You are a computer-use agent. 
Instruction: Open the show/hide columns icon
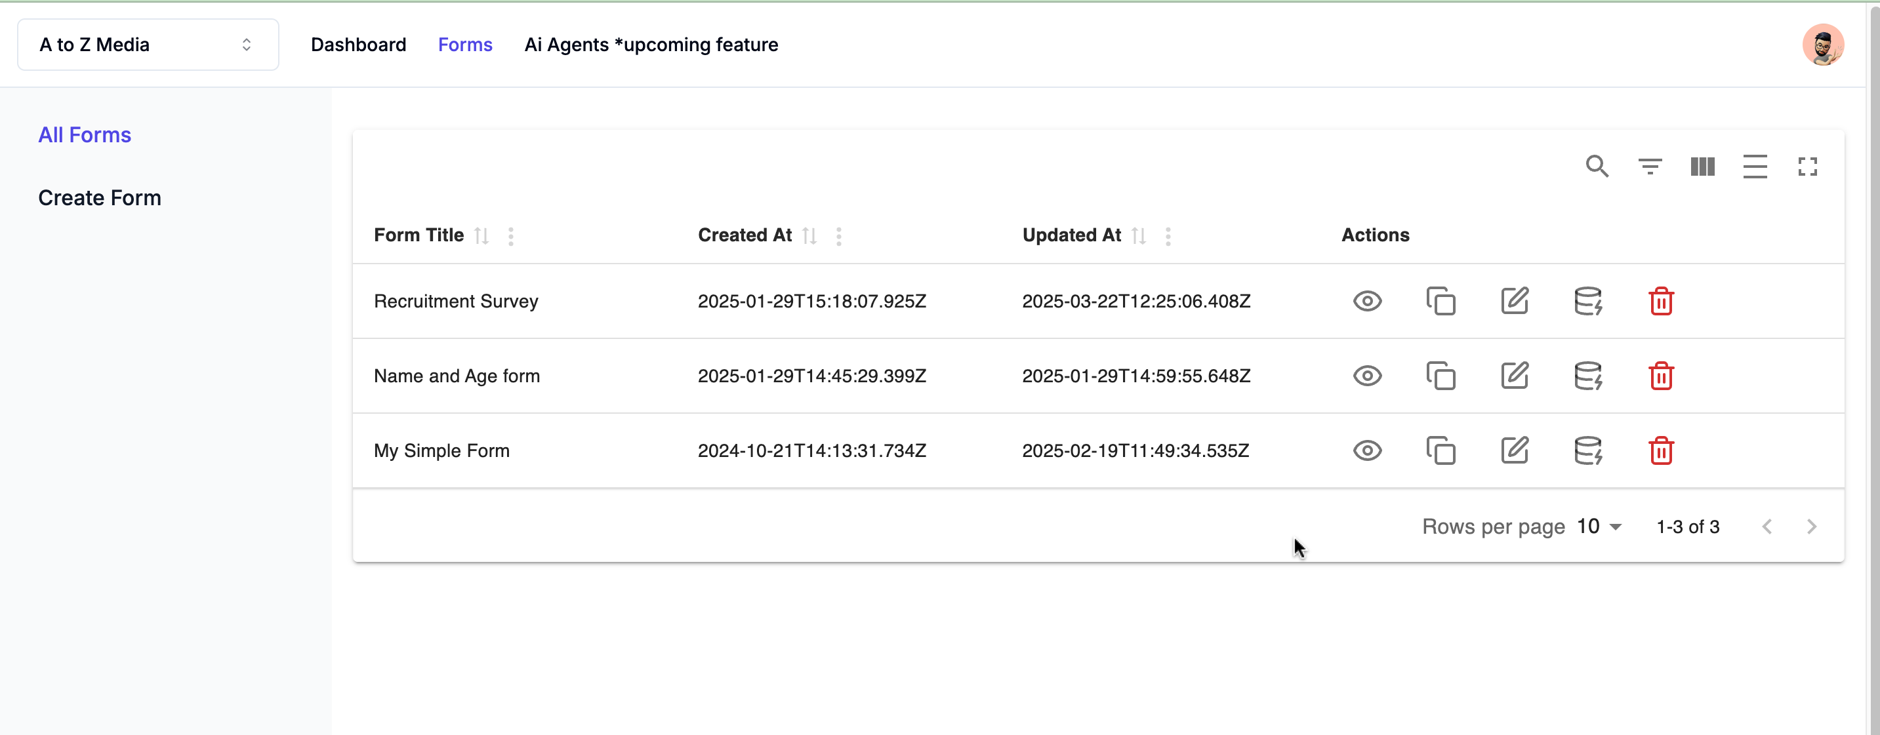point(1702,167)
